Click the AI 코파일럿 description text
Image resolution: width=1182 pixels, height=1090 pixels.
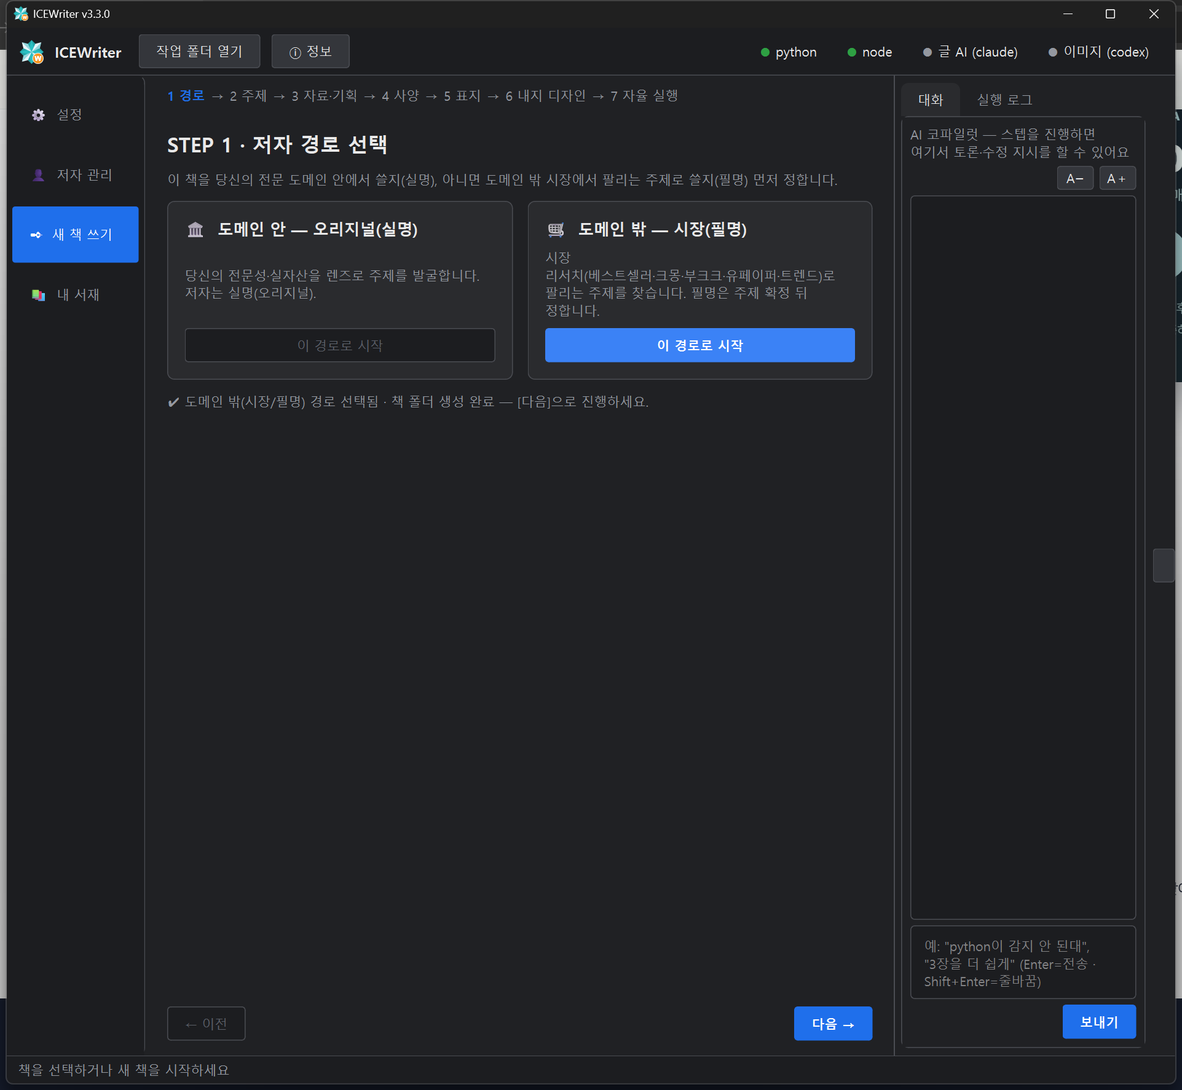click(x=1019, y=143)
